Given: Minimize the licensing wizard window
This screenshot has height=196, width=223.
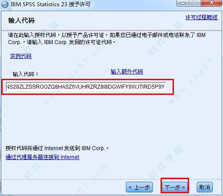Looking at the screenshot, I should (182, 3).
